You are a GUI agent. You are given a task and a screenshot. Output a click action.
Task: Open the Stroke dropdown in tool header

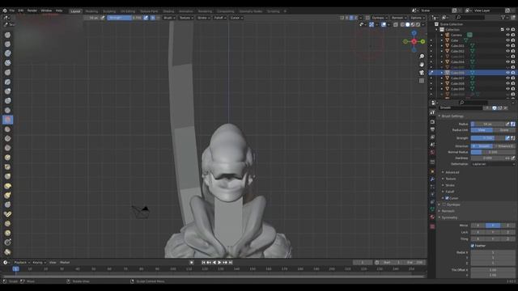point(203,18)
